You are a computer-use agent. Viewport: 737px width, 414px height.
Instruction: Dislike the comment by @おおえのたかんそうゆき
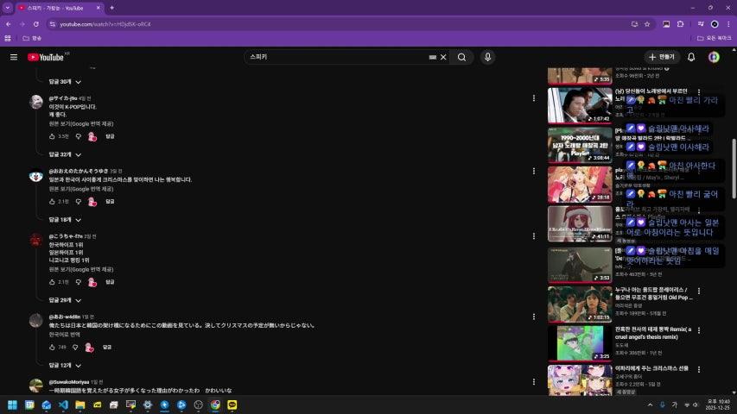pyautogui.click(x=78, y=201)
